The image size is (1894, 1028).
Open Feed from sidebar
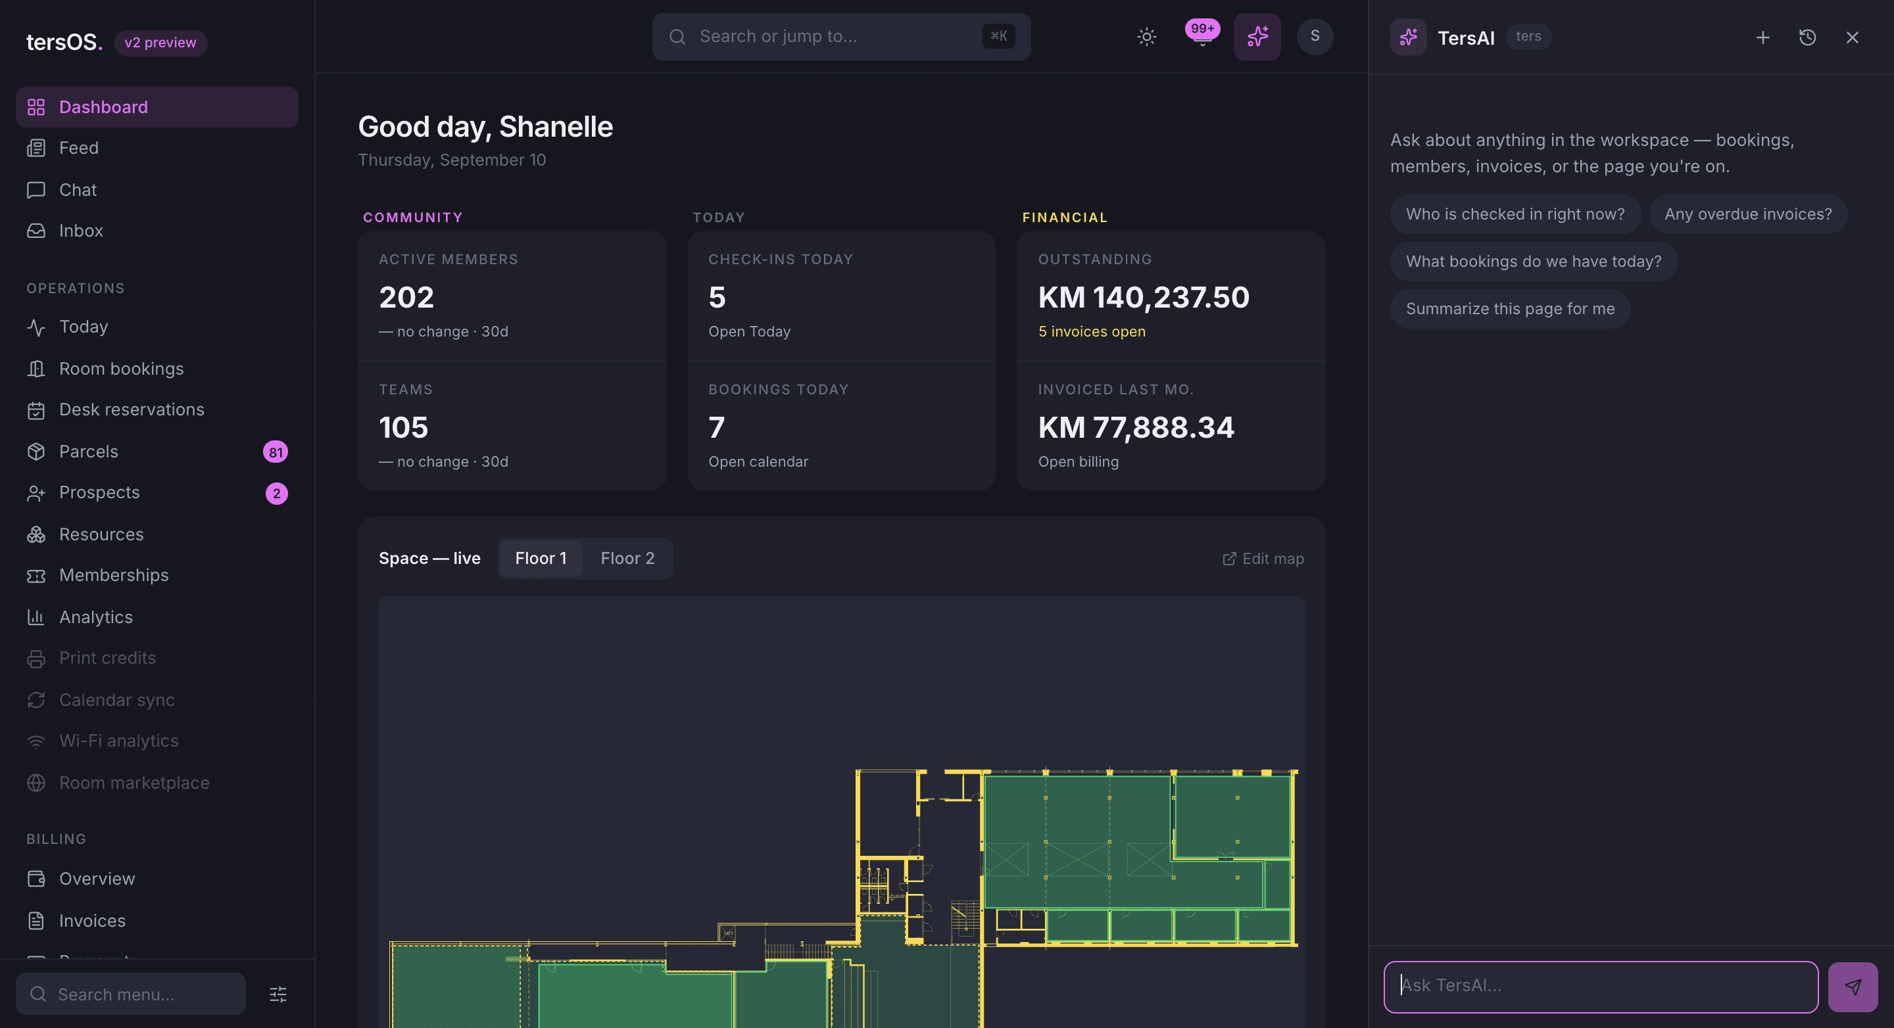coord(157,148)
